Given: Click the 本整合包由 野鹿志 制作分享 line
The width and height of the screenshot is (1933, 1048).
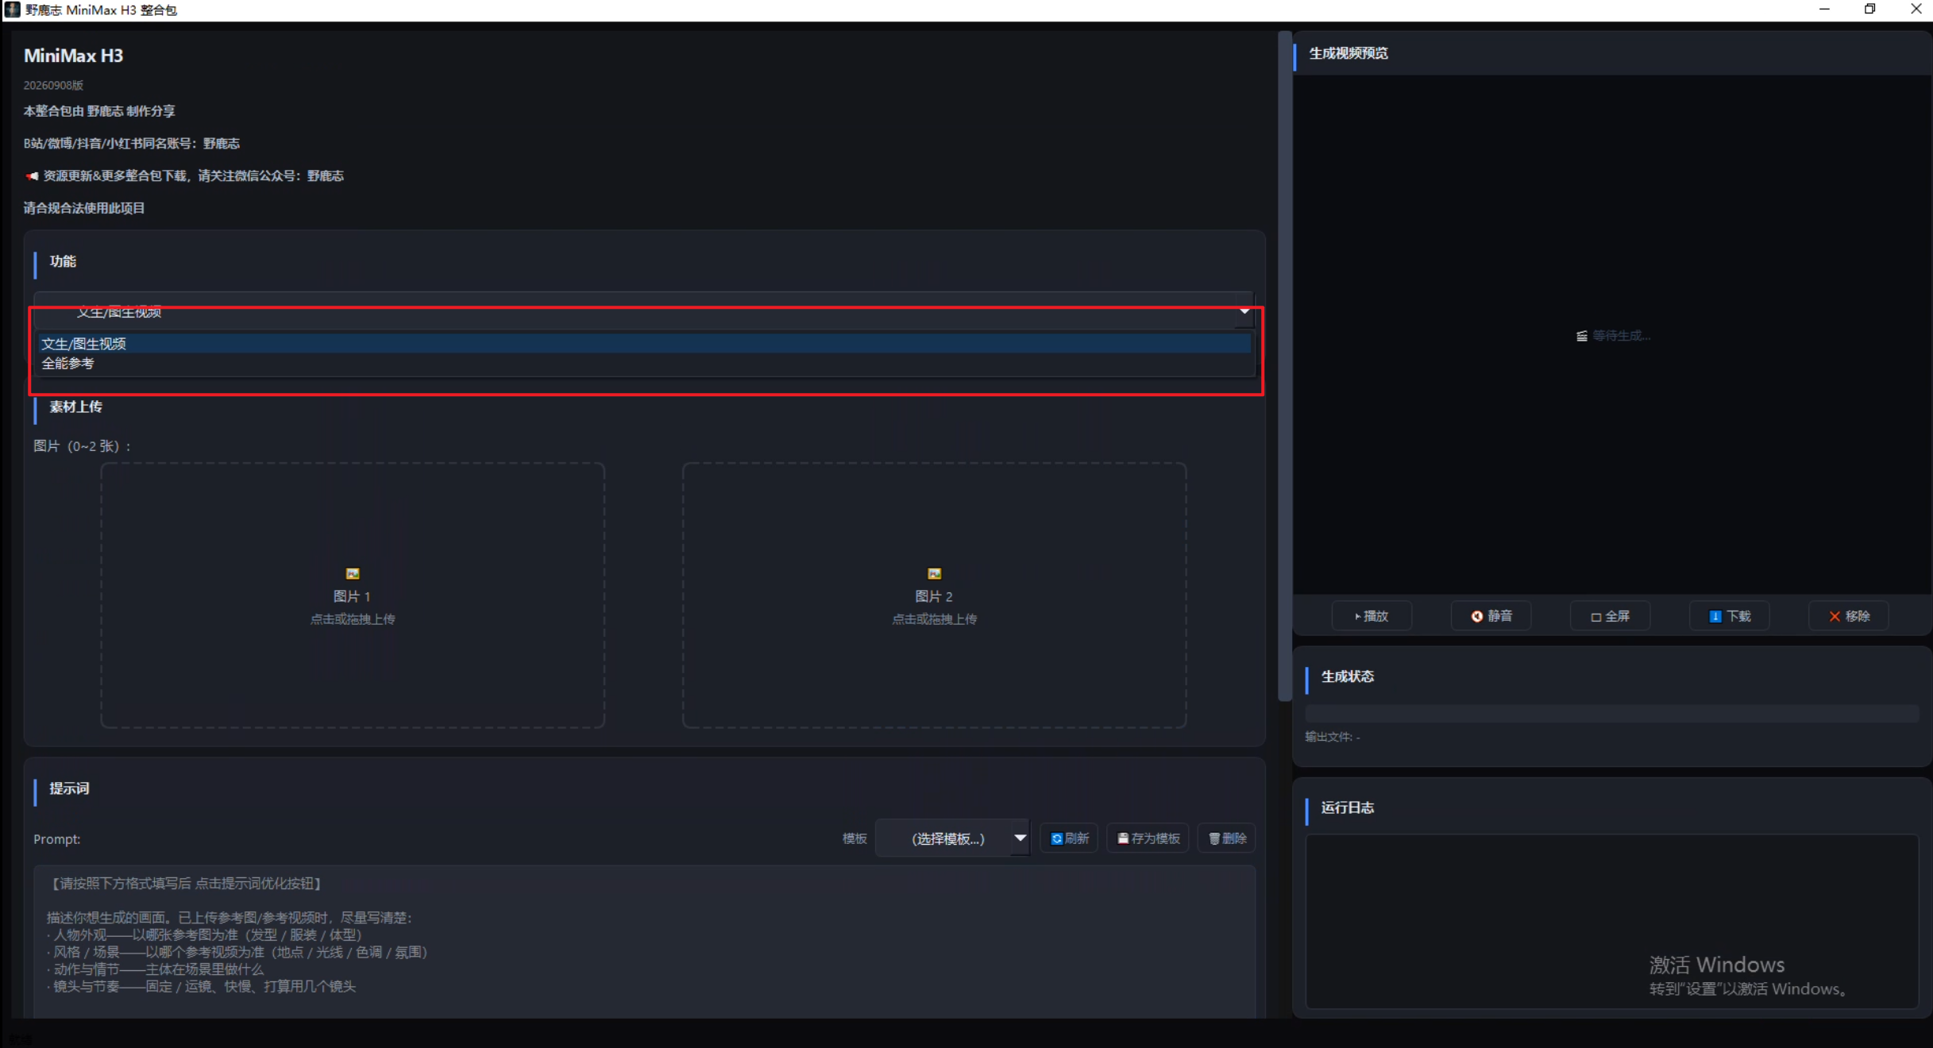Looking at the screenshot, I should [99, 111].
